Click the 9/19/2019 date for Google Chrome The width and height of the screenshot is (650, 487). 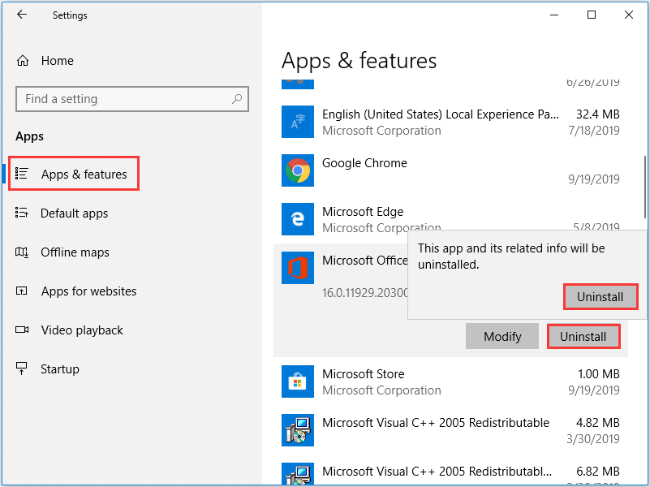point(594,179)
